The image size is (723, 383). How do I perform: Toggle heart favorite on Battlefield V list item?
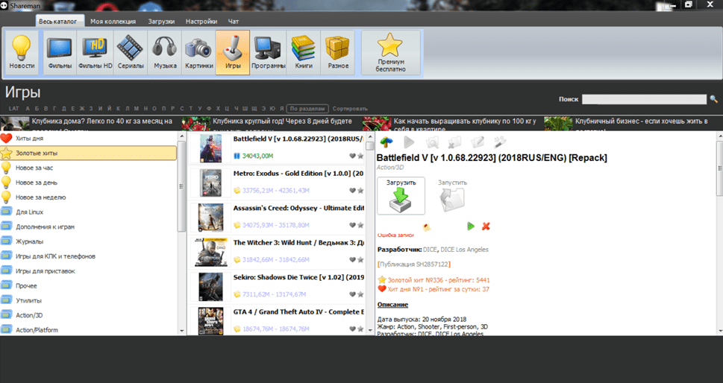(x=352, y=156)
